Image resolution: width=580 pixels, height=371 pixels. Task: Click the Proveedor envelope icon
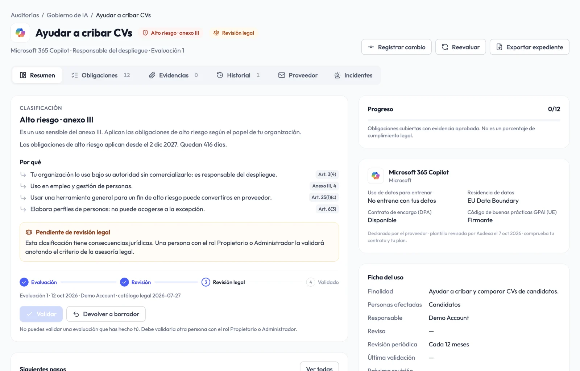point(282,75)
